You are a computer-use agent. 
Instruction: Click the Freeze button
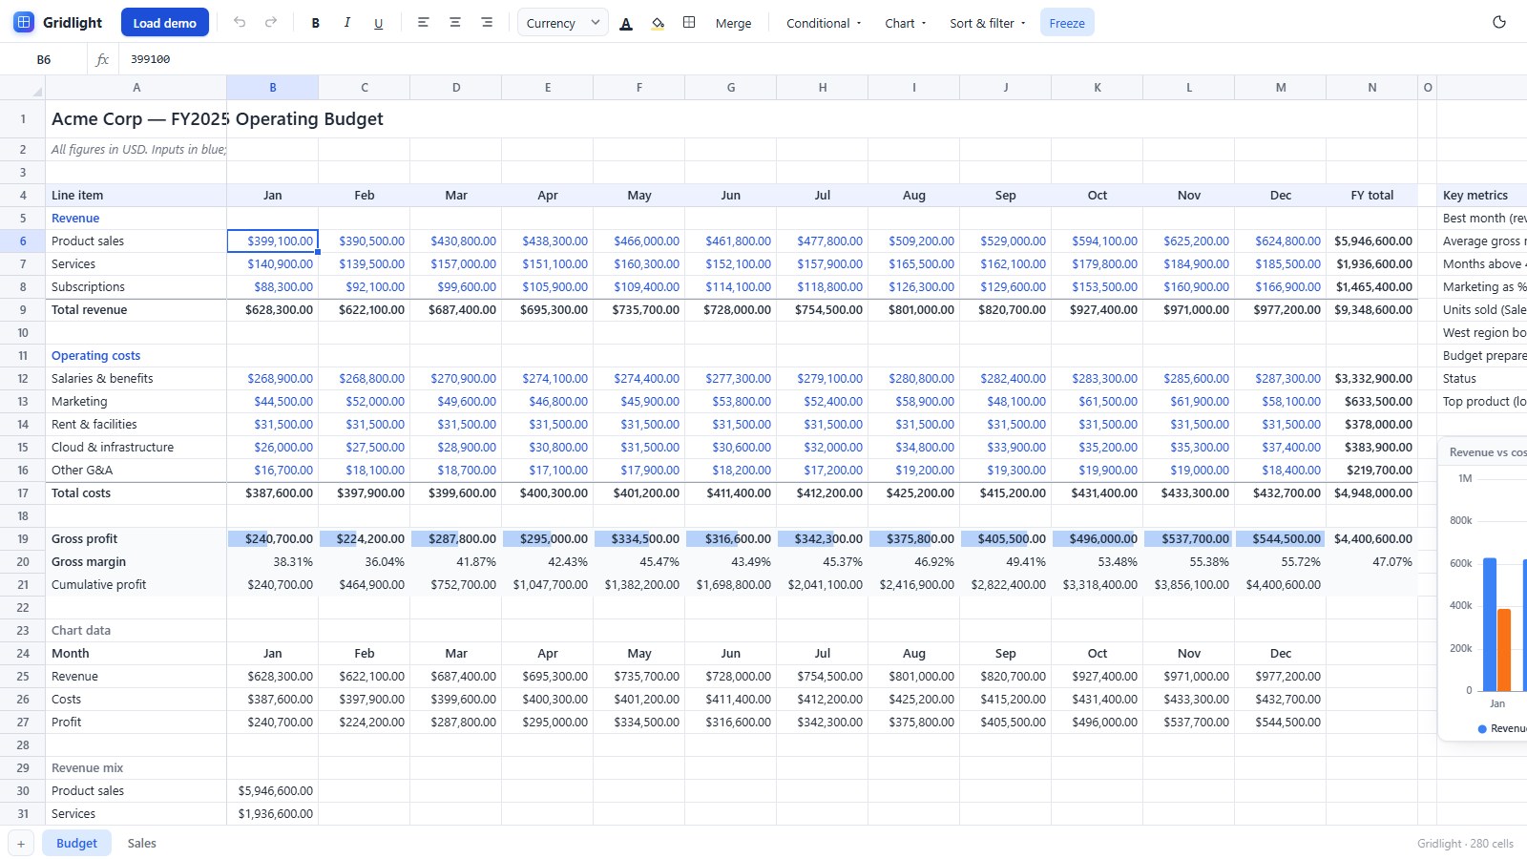(1067, 23)
